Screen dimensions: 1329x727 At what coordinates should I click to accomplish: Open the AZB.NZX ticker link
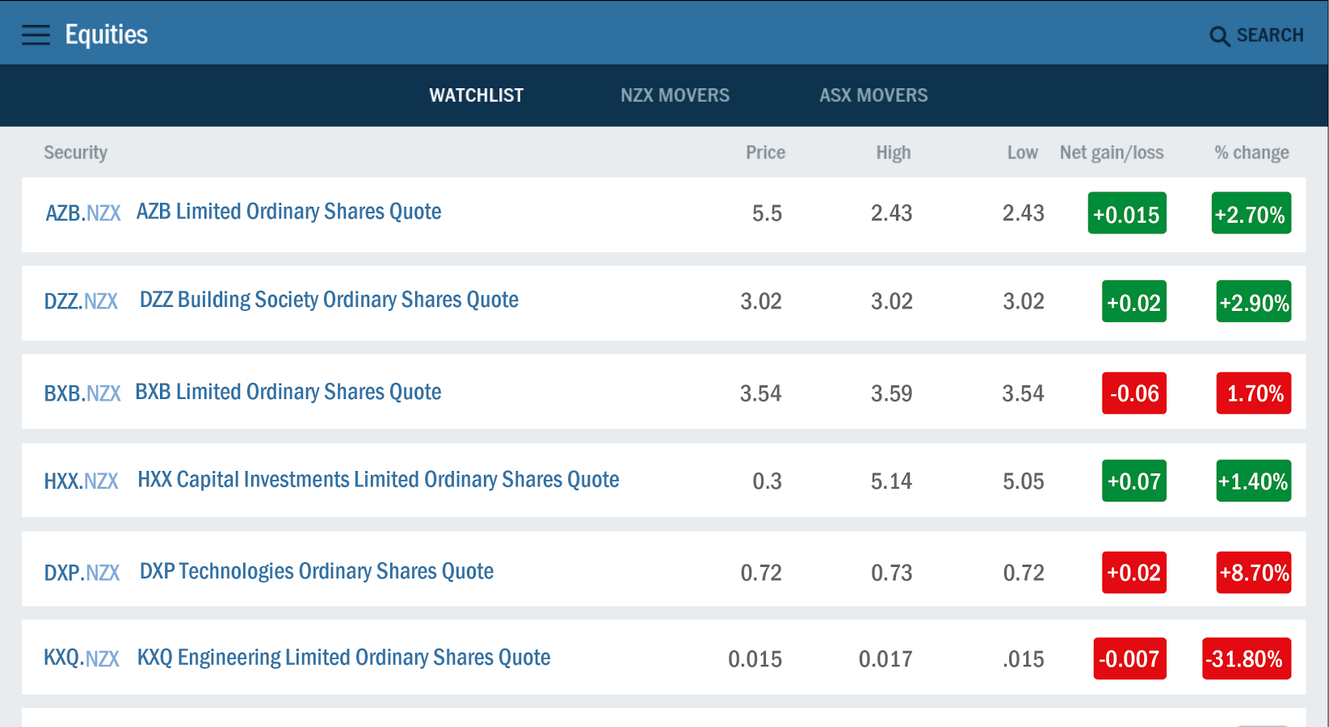point(82,213)
